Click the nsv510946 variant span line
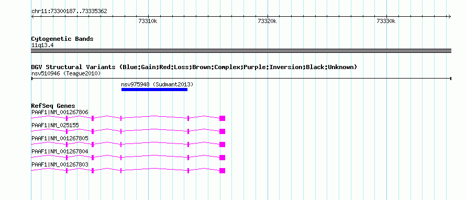Image resolution: width=466 pixels, height=200 pixels. coord(241,78)
